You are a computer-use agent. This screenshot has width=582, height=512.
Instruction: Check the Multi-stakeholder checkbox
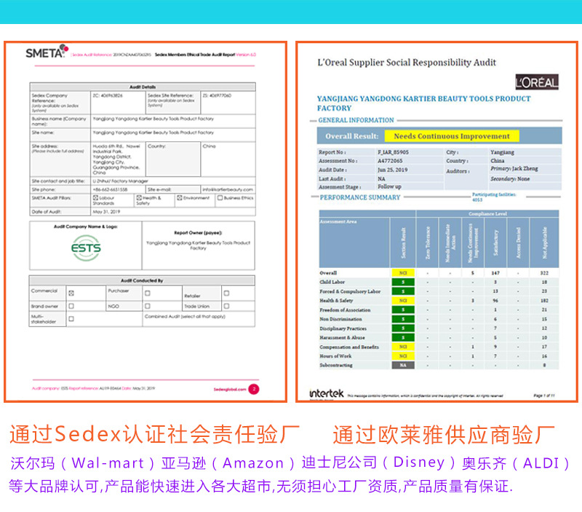[x=71, y=319]
